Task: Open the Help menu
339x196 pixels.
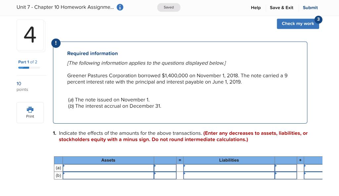Action: click(x=256, y=7)
